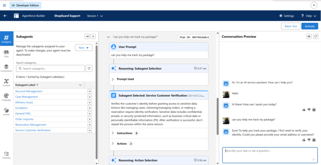Screen dimensions: 321x165
Task: Select the Context sidebar icon
Action: pyautogui.click(x=6, y=82)
